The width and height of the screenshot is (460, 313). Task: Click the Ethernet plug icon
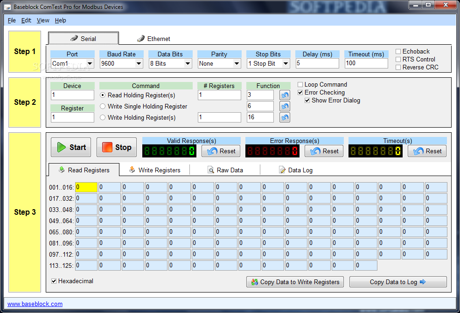(x=141, y=38)
